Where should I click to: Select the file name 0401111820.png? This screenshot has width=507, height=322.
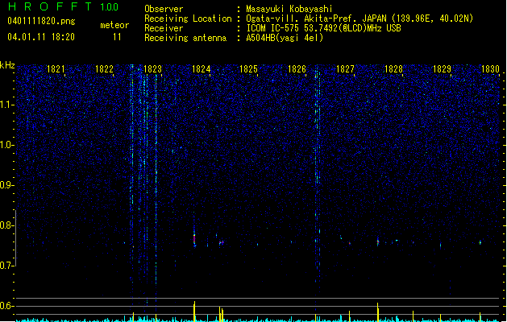tap(41, 22)
